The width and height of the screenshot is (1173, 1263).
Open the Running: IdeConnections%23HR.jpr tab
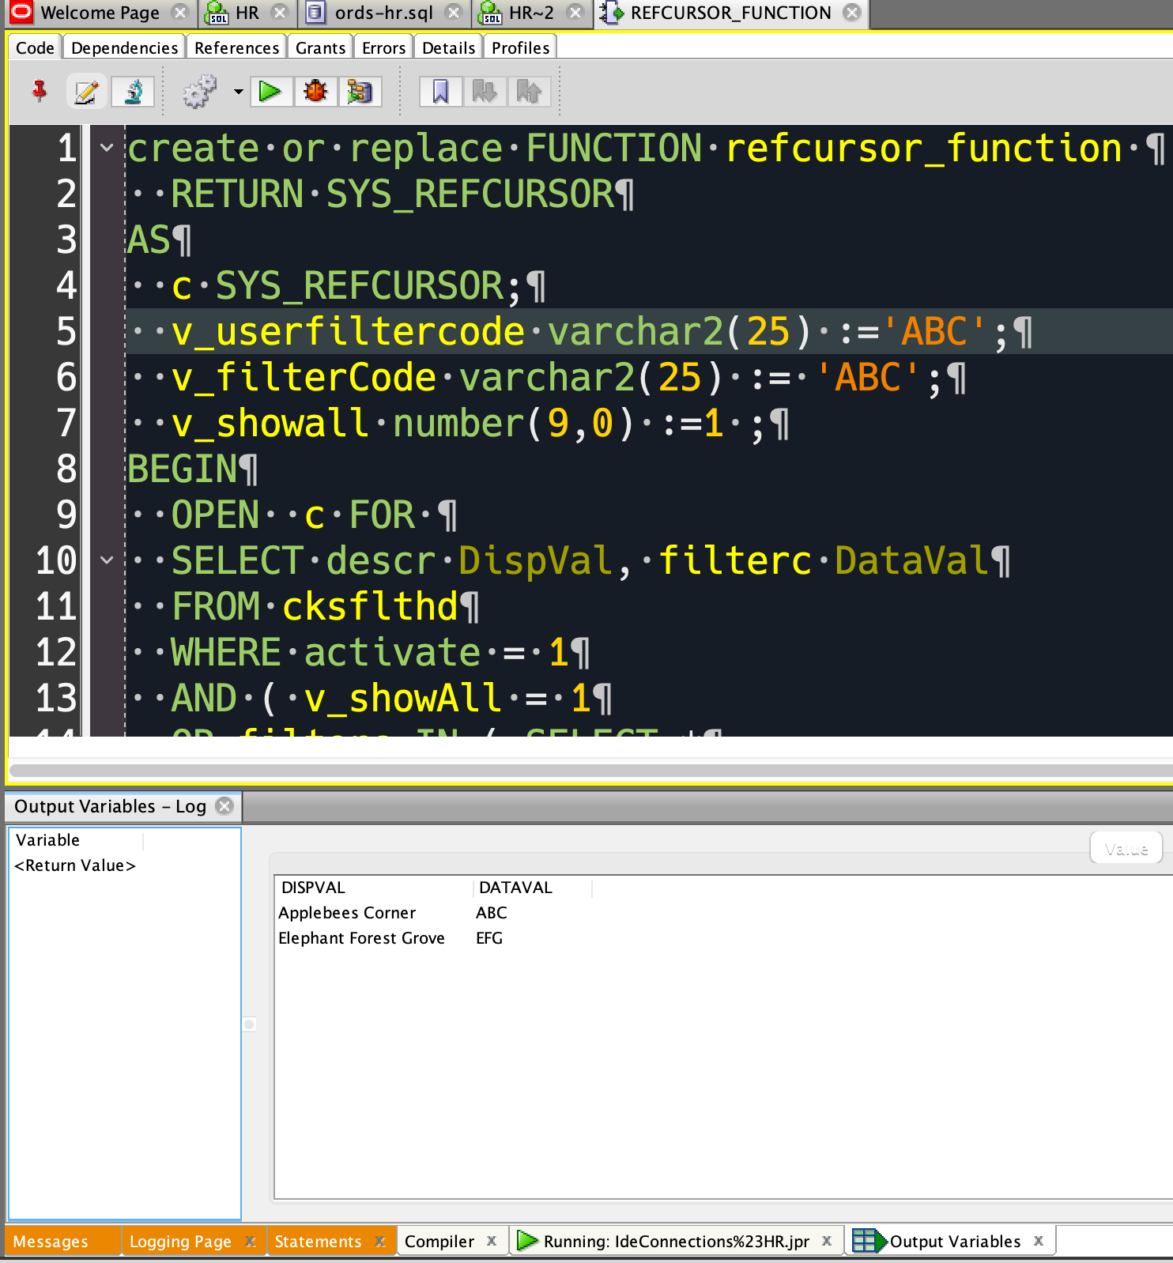pos(676,1242)
